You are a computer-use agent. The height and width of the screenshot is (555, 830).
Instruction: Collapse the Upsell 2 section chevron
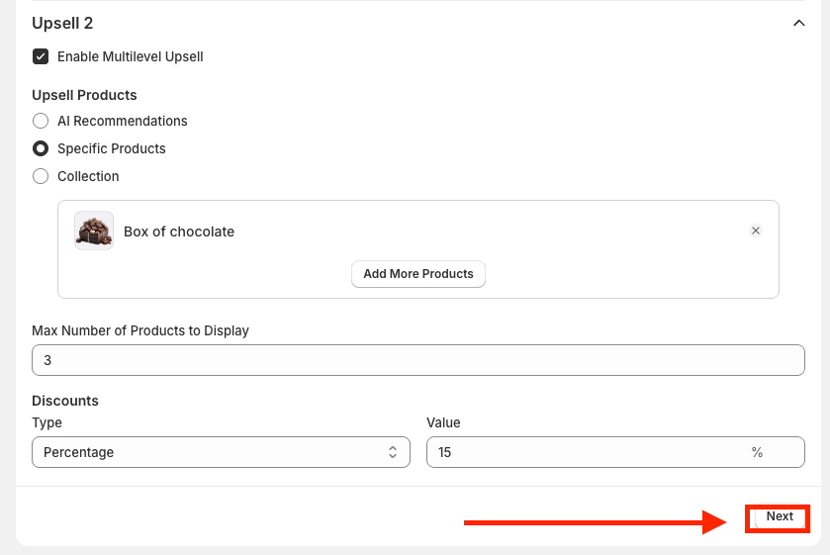799,23
